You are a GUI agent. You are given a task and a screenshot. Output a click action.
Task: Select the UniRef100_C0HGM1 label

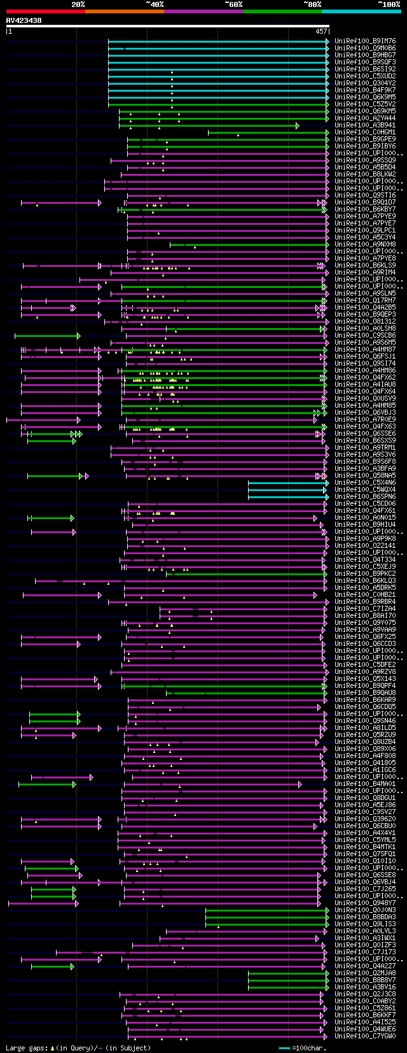(x=365, y=133)
